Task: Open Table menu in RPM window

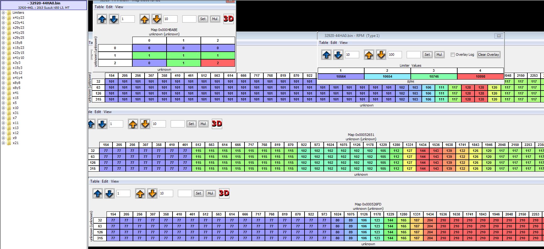Action: 323,43
